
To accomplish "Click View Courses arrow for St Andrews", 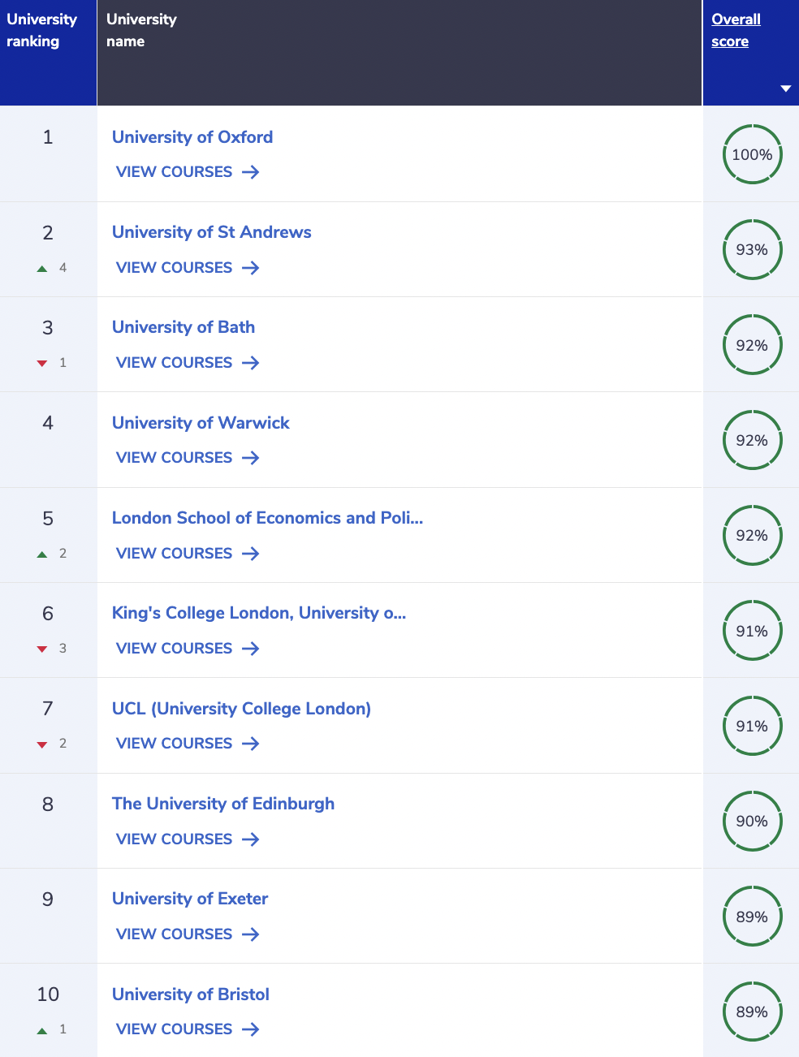I will pyautogui.click(x=251, y=268).
